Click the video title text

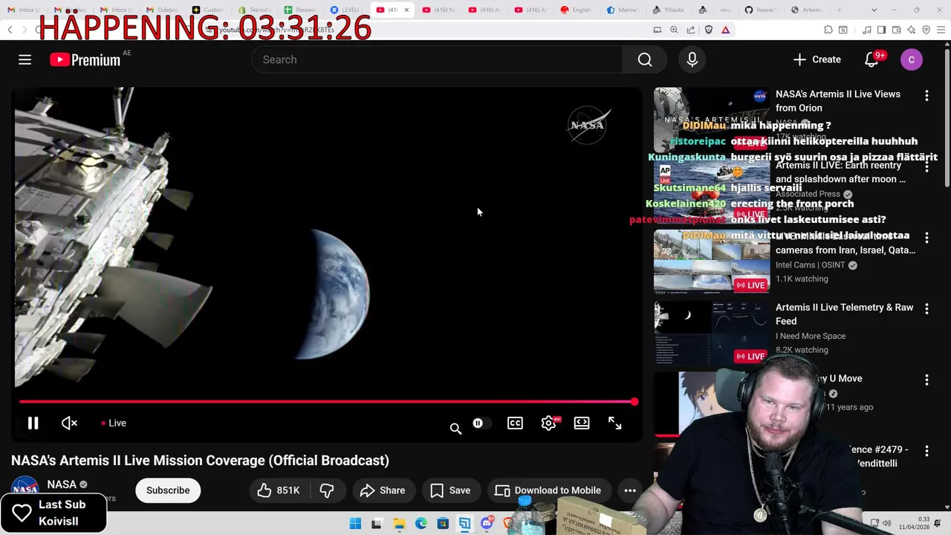click(200, 460)
